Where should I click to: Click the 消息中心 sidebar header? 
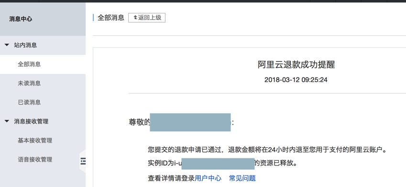coord(21,19)
